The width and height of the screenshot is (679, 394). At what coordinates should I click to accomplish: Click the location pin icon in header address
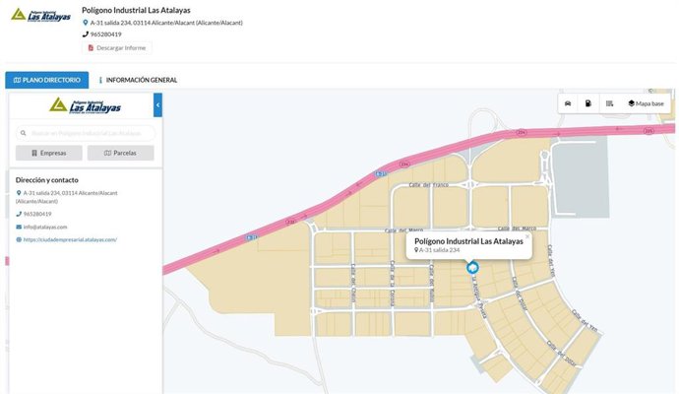pyautogui.click(x=86, y=22)
